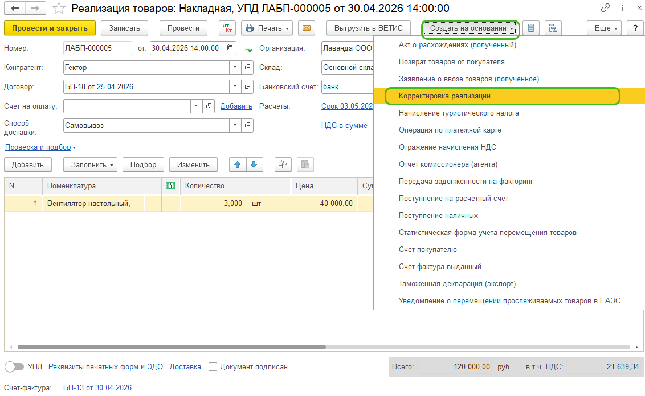
Task: Check the Документ подписан checkbox
Action: pos(213,367)
